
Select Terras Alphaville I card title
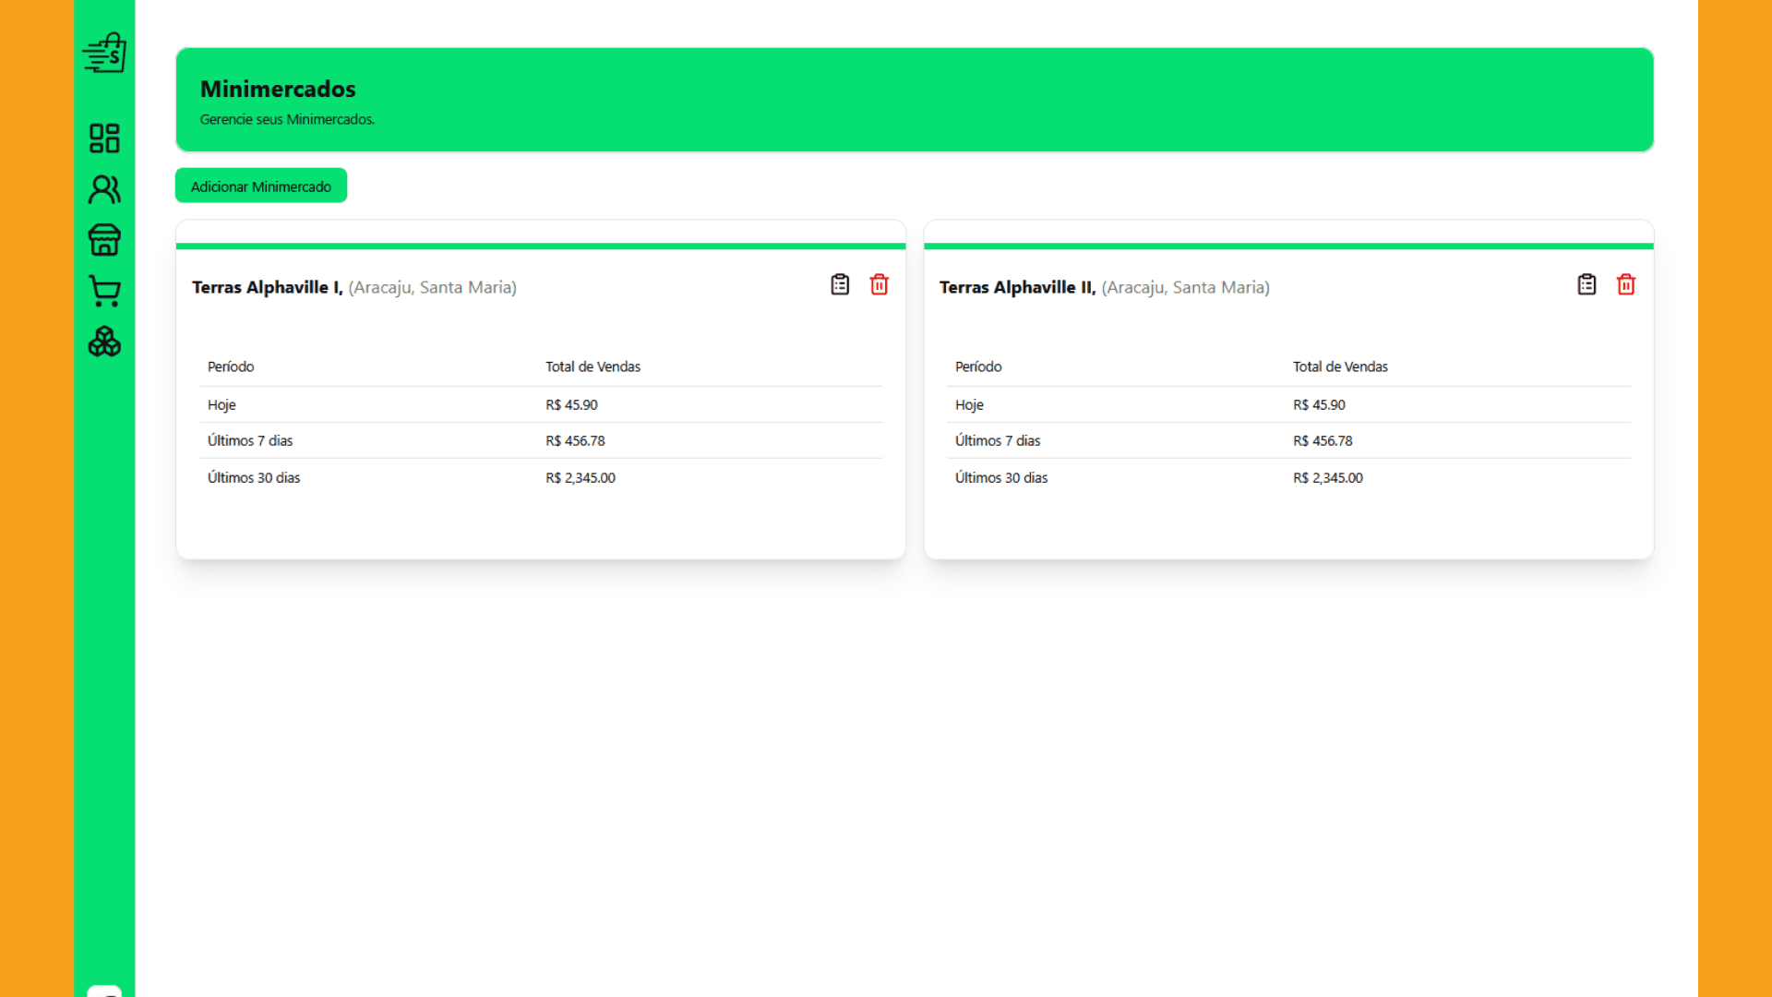coord(268,287)
